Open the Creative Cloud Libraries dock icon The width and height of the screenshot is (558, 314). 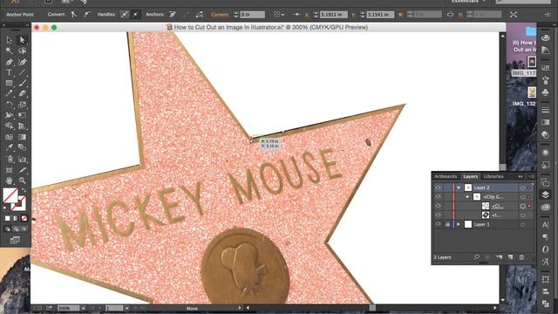click(545, 208)
